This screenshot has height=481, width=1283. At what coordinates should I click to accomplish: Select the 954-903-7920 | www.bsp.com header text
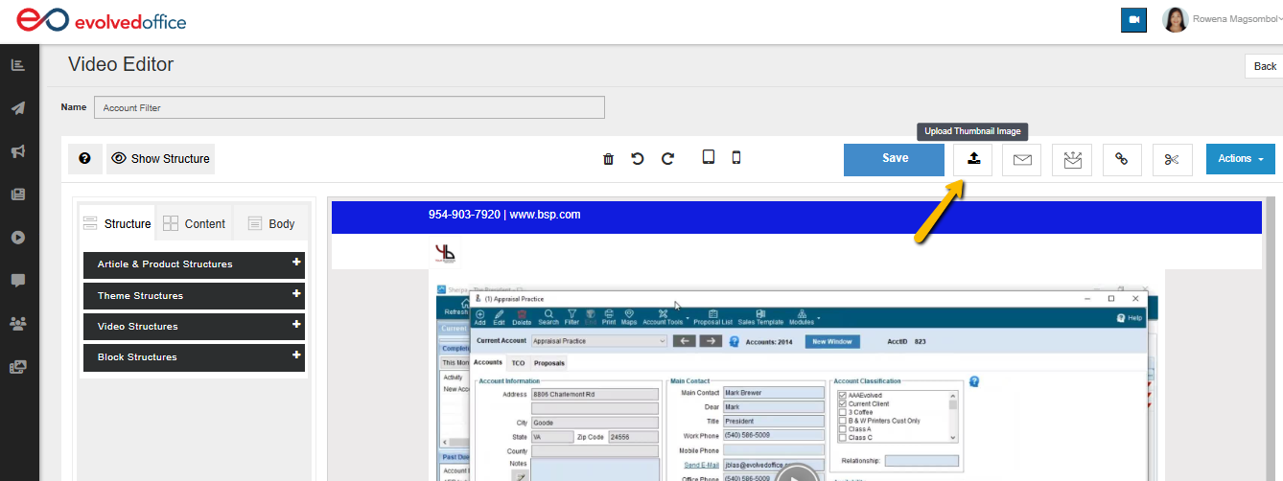click(x=504, y=215)
